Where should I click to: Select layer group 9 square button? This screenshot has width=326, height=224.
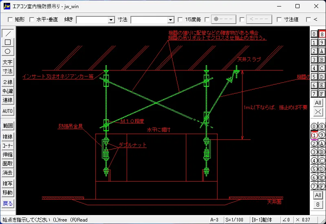(x=322, y=42)
